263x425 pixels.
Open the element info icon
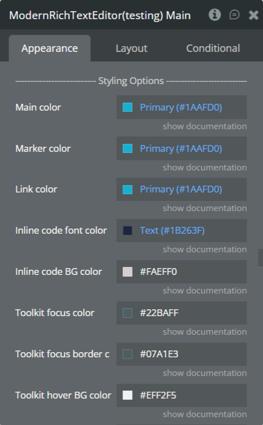click(x=214, y=15)
